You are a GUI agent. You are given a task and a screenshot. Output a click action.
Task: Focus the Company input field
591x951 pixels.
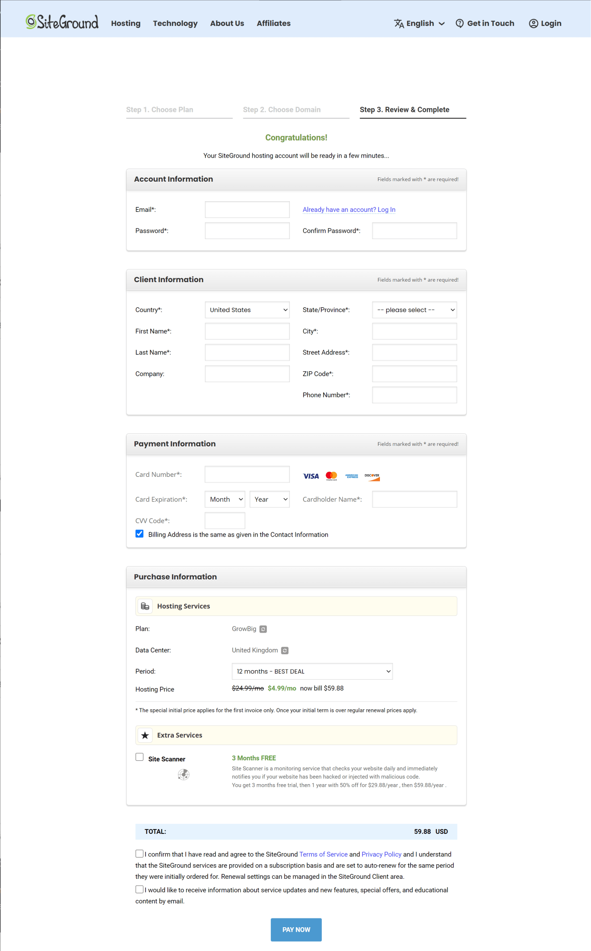coord(247,374)
